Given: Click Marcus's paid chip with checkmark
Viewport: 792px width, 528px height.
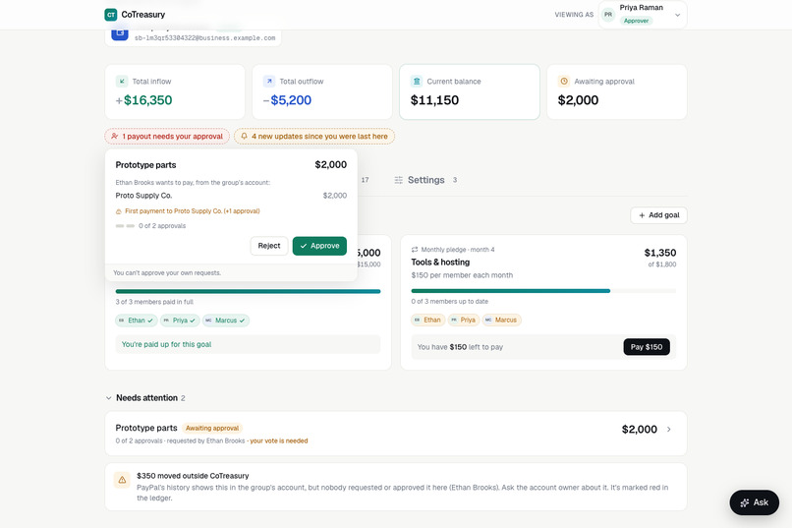Looking at the screenshot, I should 226,321.
